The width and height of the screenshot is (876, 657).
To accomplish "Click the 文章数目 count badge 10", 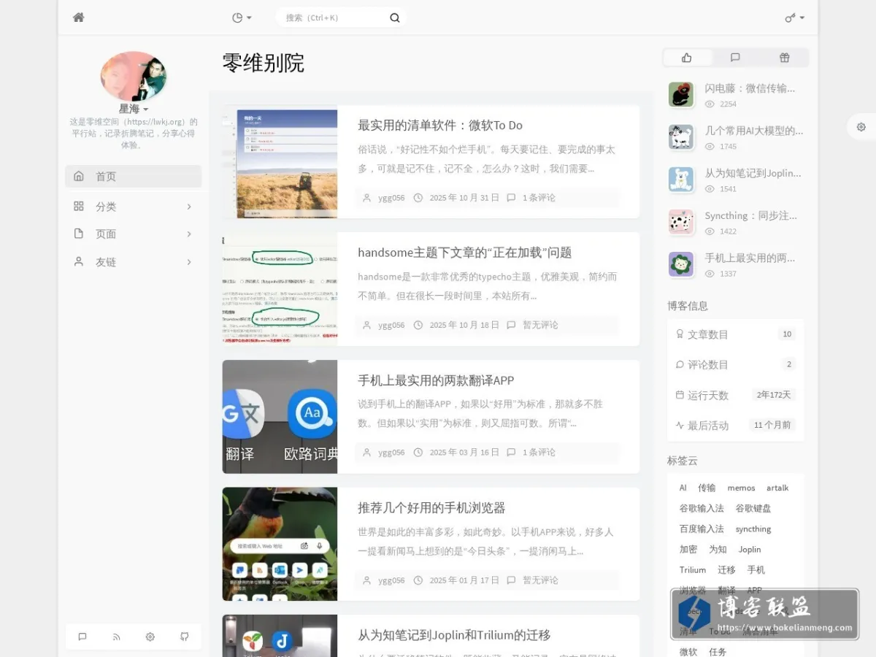I will coord(787,334).
